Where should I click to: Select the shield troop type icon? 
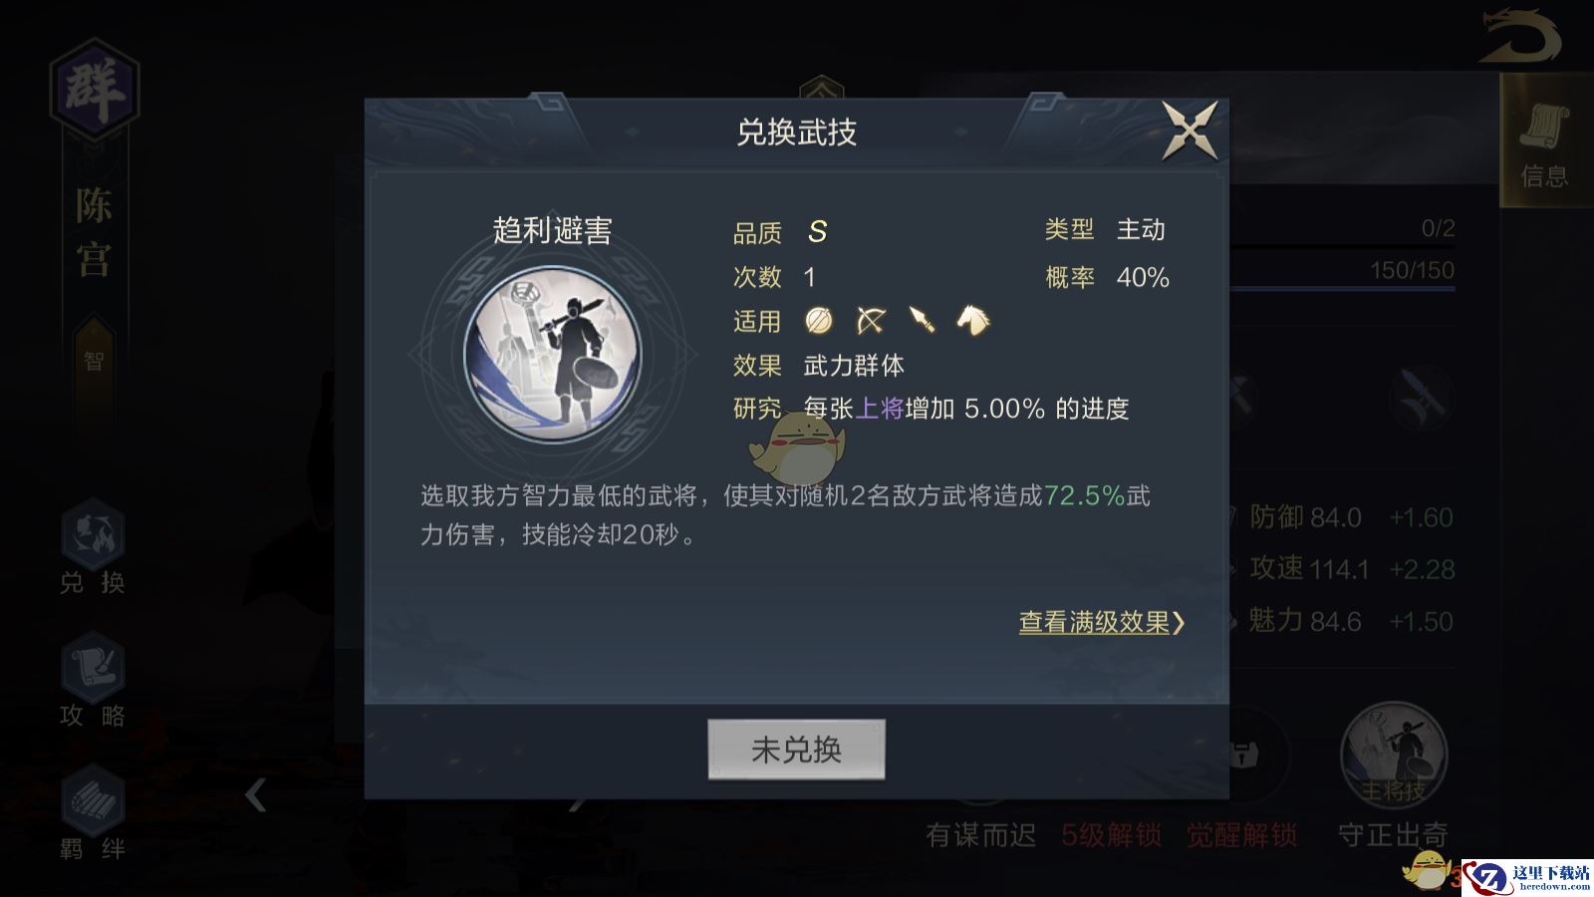click(819, 320)
